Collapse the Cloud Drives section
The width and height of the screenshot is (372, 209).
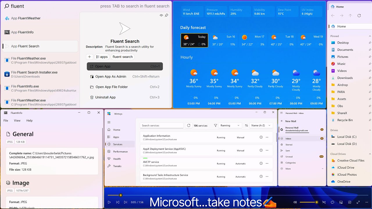(370, 154)
